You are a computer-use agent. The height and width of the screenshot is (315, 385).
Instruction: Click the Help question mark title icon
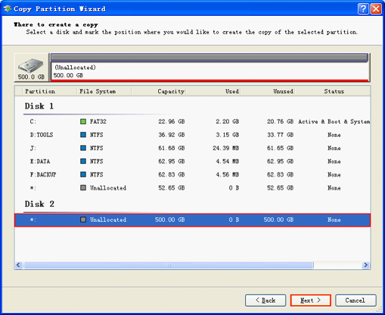pyautogui.click(x=363, y=9)
